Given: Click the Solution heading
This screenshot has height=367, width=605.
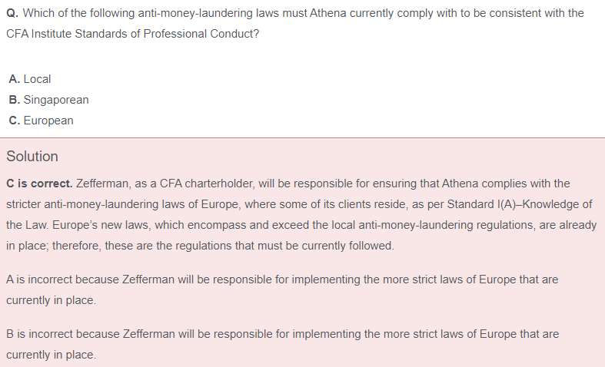Looking at the screenshot, I should pyautogui.click(x=32, y=157).
